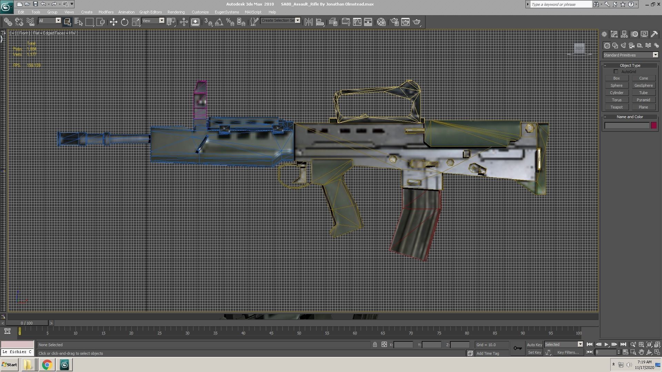Open Select by Name dialog
The height and width of the screenshot is (372, 662).
click(x=79, y=22)
